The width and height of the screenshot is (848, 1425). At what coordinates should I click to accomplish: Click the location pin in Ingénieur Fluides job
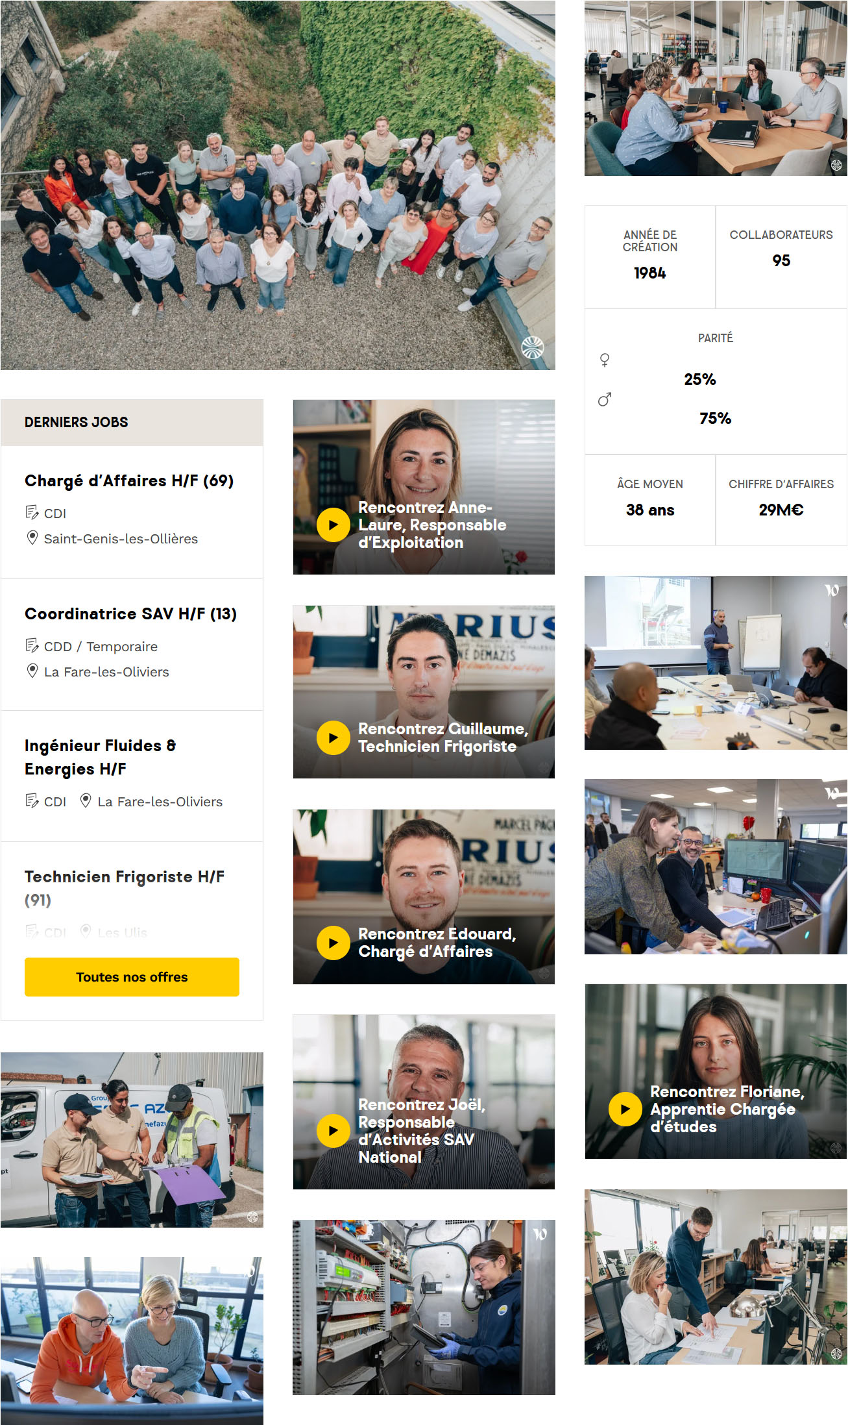pyautogui.click(x=86, y=801)
